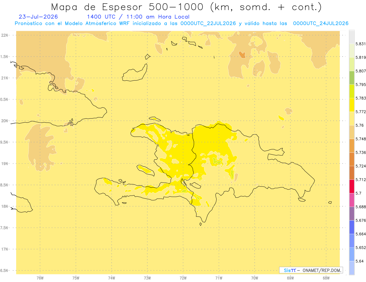Image resolution: width=366 pixels, height=282 pixels.
Task: Click the 21N latitude label
Action: coord(5,78)
